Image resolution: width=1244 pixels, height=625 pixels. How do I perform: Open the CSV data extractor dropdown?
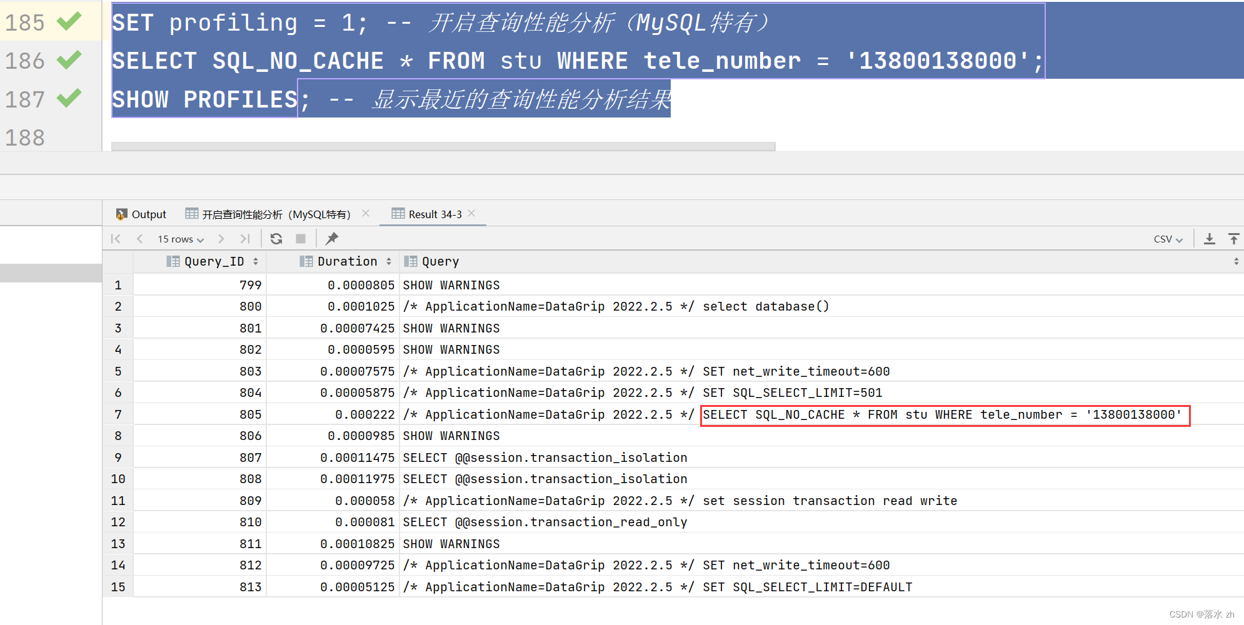(1168, 239)
